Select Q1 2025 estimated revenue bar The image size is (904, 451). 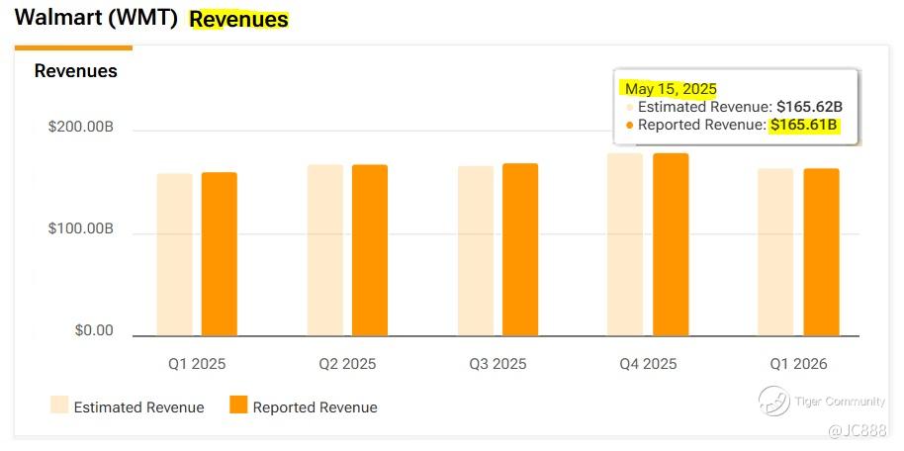click(174, 254)
